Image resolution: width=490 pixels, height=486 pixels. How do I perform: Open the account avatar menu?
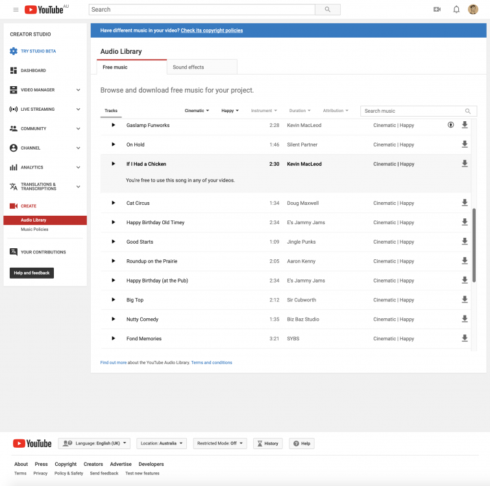click(473, 9)
